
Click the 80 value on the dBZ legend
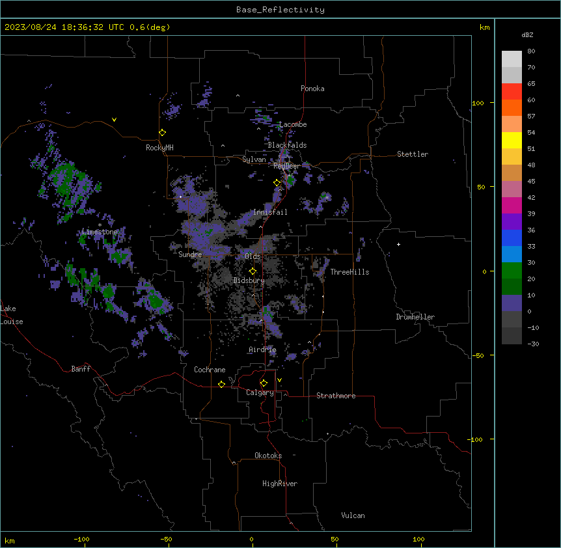531,51
